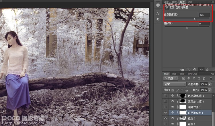Click the clip to layer icon
The height and width of the screenshot is (126, 215).
pyautogui.click(x=183, y=69)
